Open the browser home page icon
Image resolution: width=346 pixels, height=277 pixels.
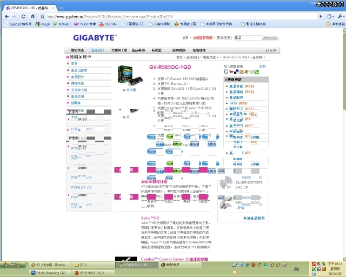(x=33, y=16)
